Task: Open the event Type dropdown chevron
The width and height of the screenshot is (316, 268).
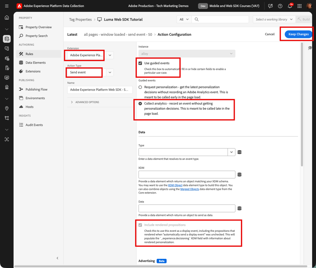Action: (231, 152)
